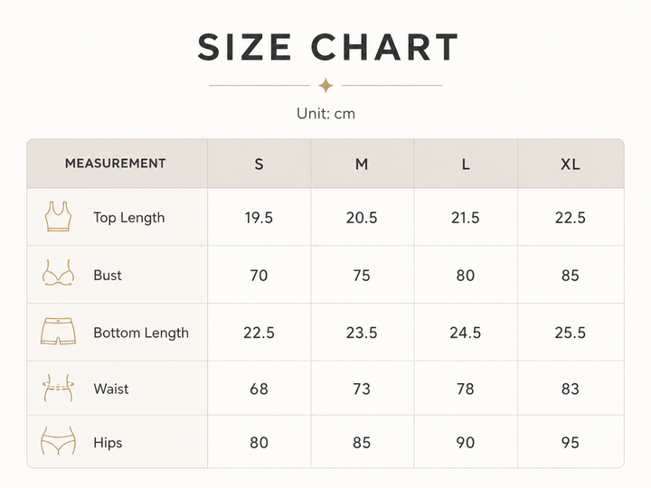This screenshot has width=651, height=488.
Task: Click the Bust value 75 for size M
Action: [x=362, y=276]
